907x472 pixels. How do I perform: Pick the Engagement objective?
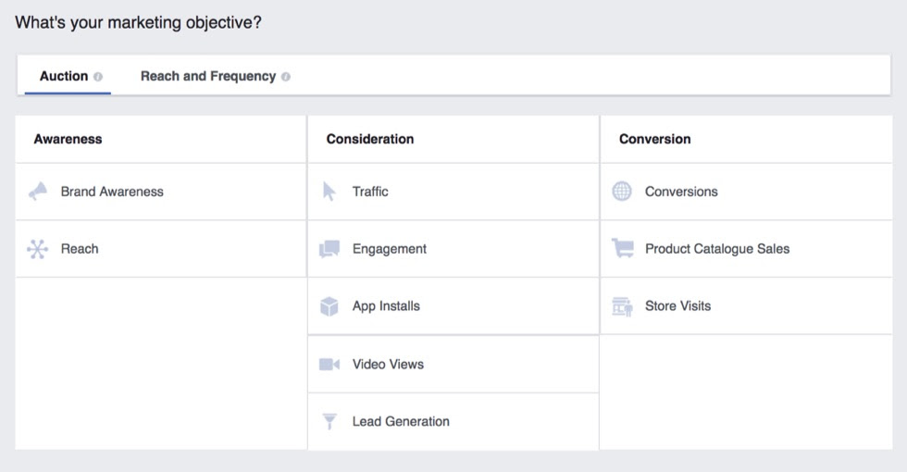[x=453, y=249]
